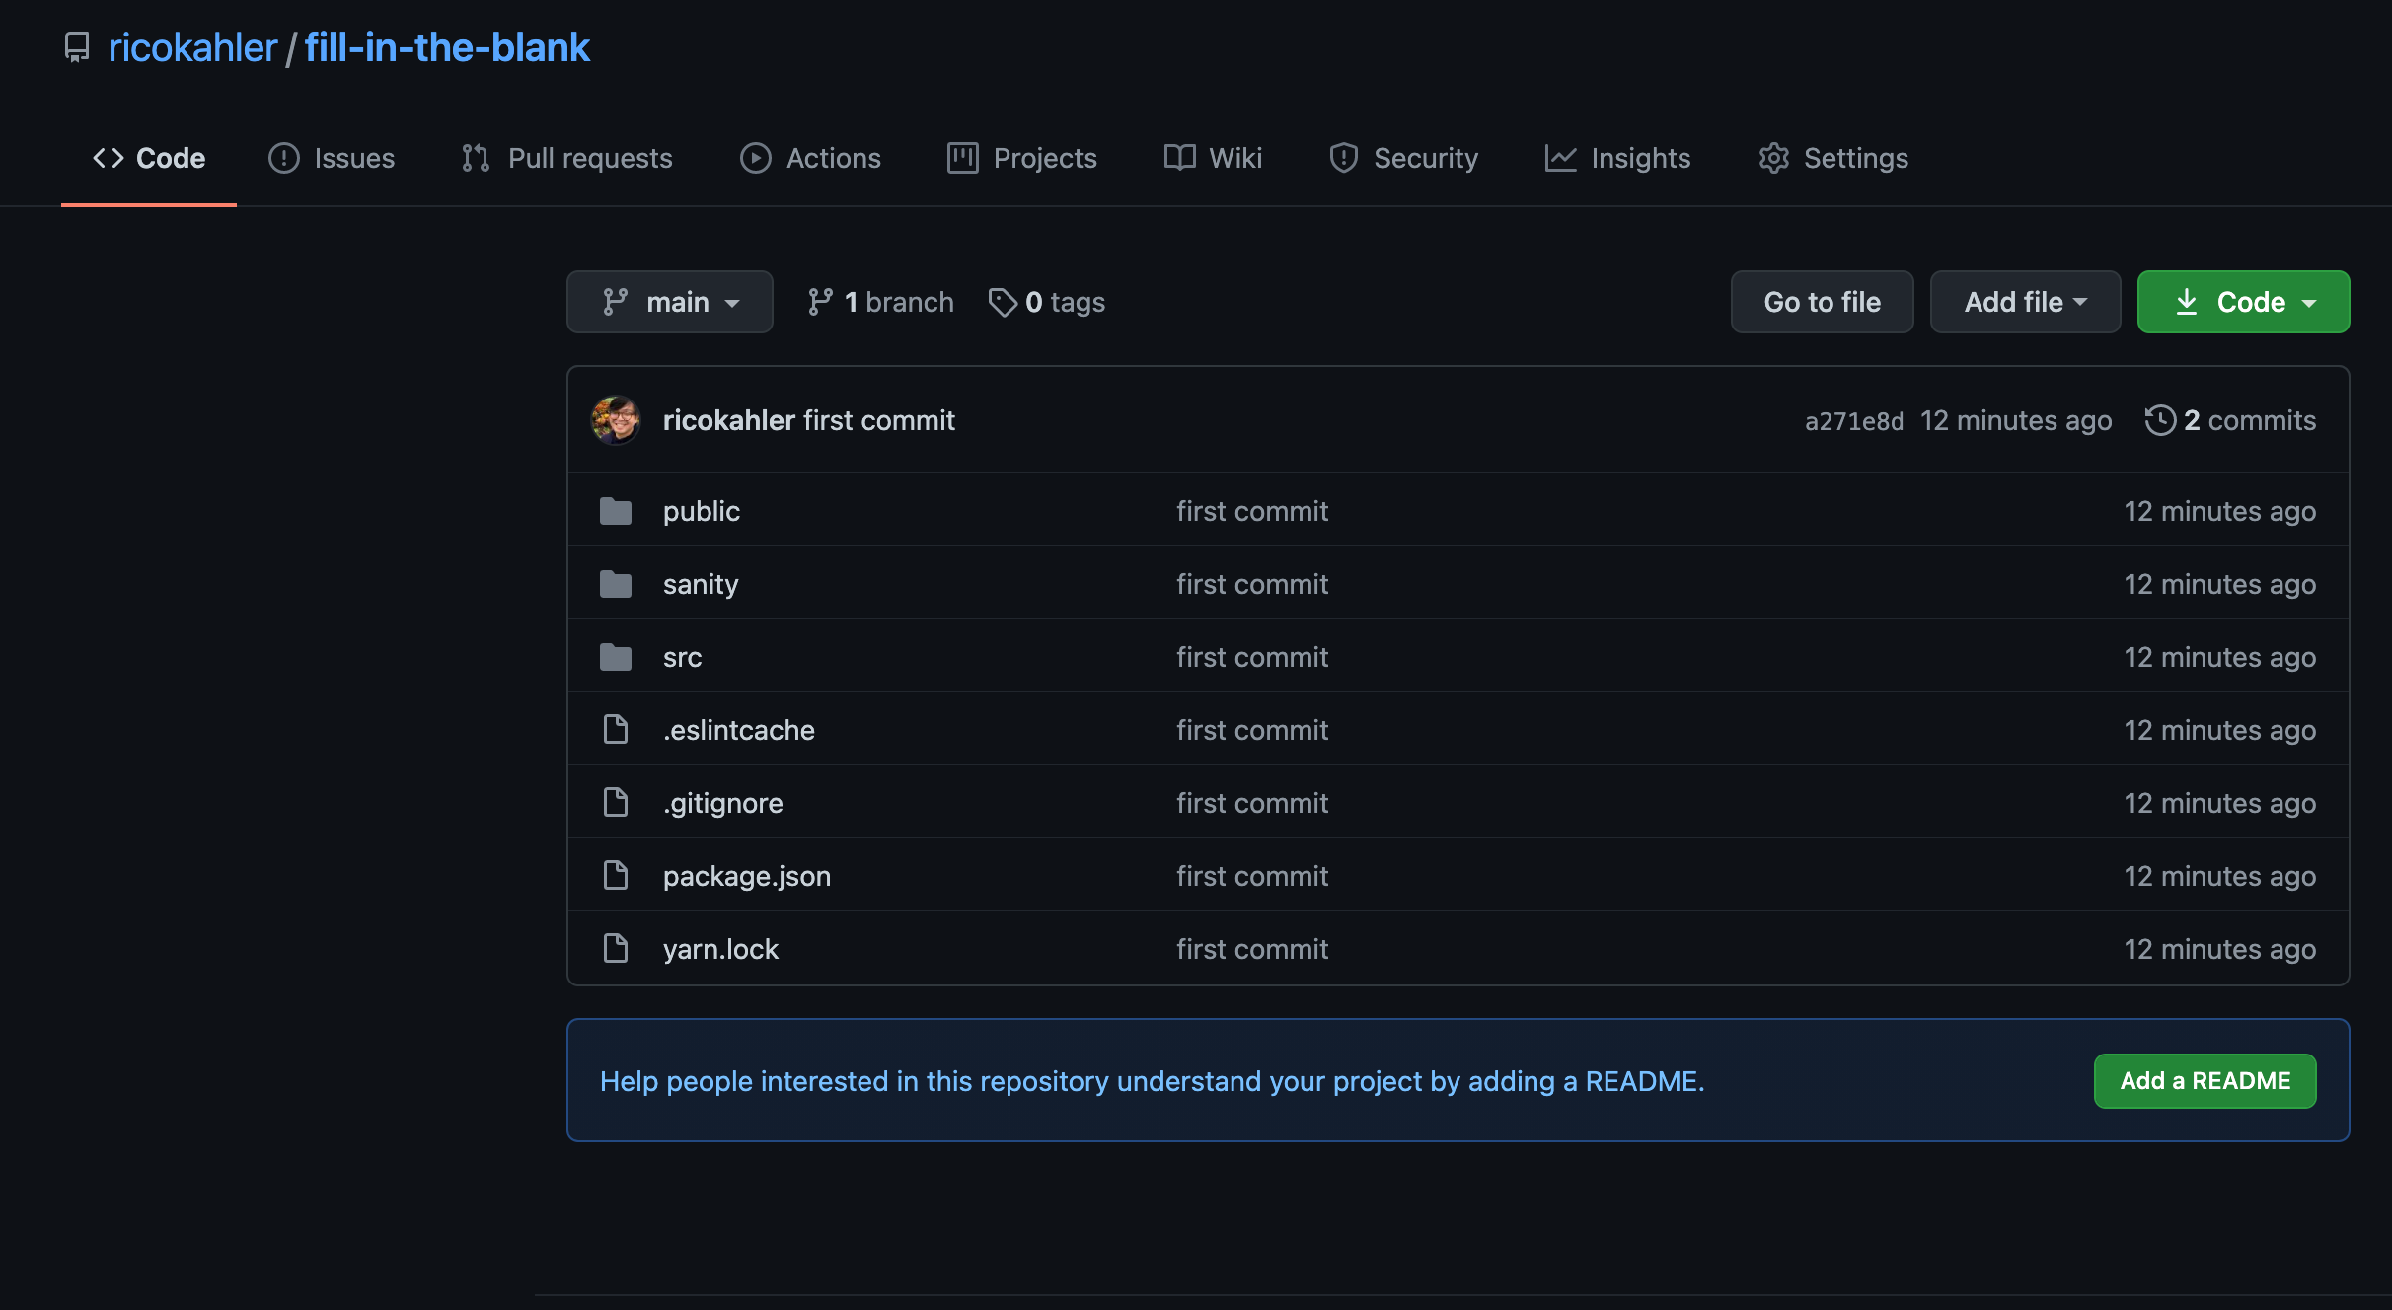
Task: Open the green Code download dropdown
Action: click(x=2244, y=302)
